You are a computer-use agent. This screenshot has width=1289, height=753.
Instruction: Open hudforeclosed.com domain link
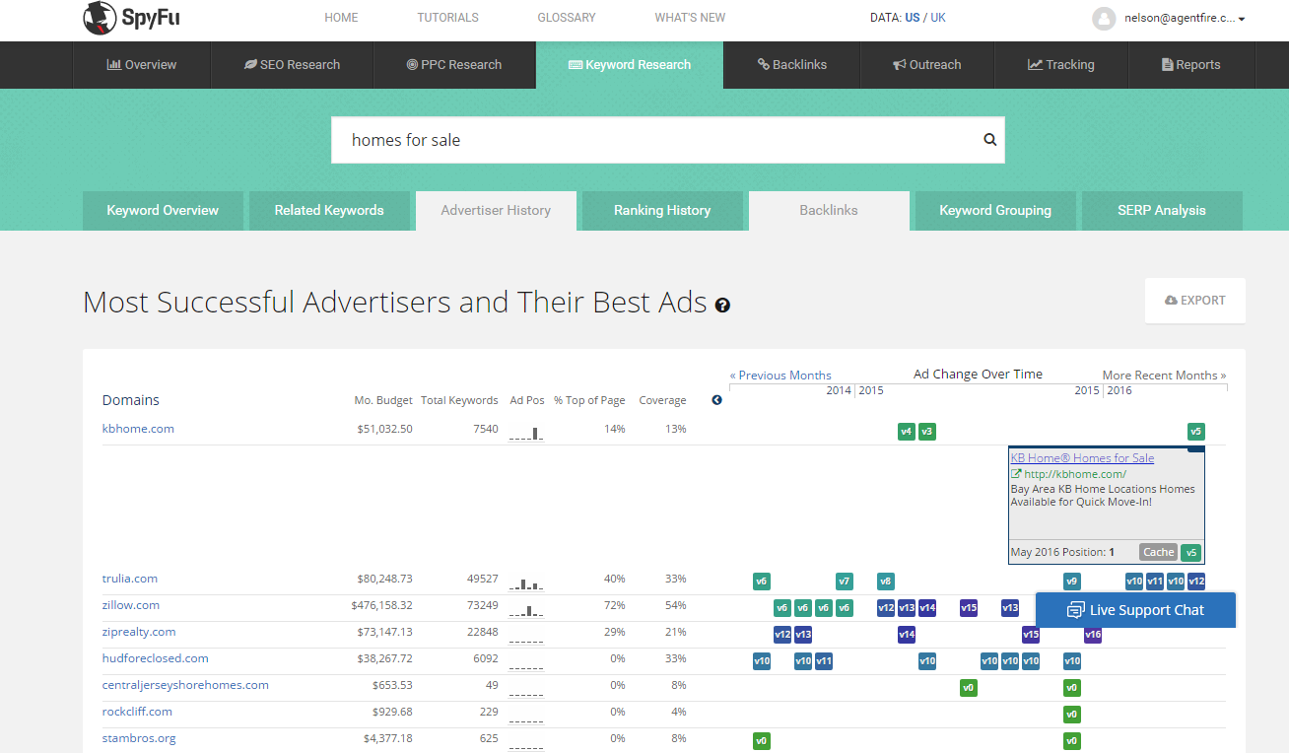[156, 658]
